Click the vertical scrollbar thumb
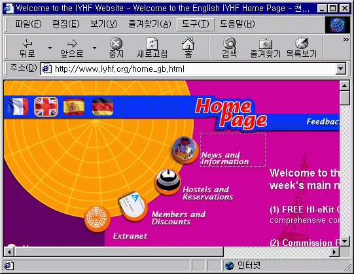This screenshot has width=354, height=274. 345,97
